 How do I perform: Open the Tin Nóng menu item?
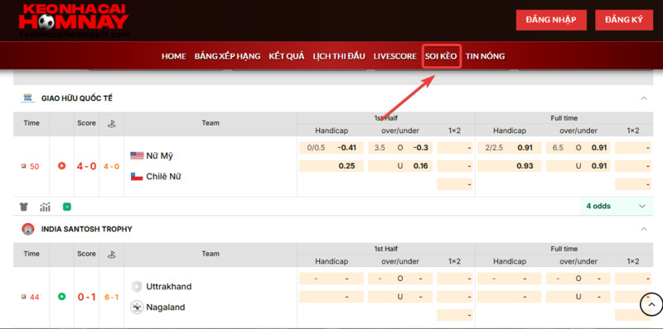click(485, 56)
